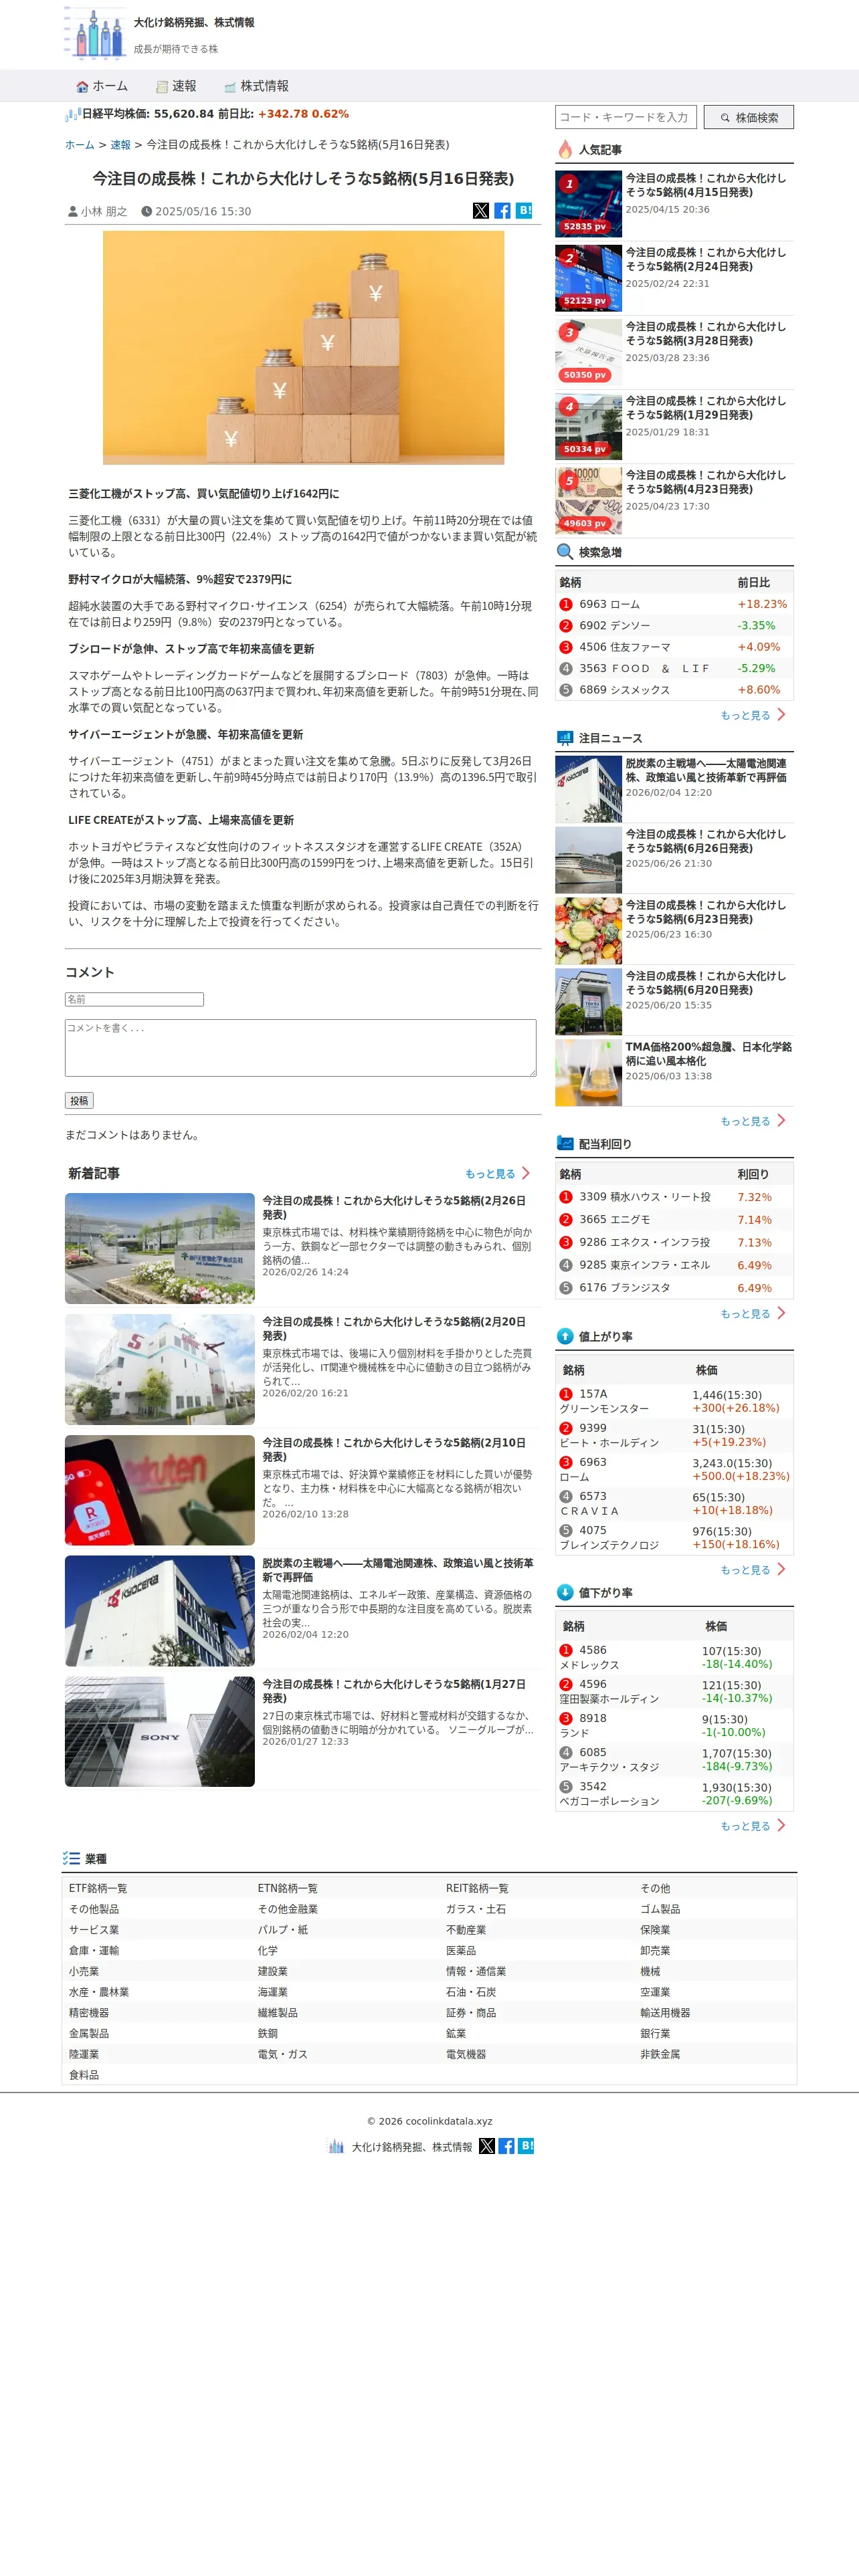Open REIT銘柄一覧 industry link
This screenshot has width=859, height=2576.
click(x=477, y=1888)
